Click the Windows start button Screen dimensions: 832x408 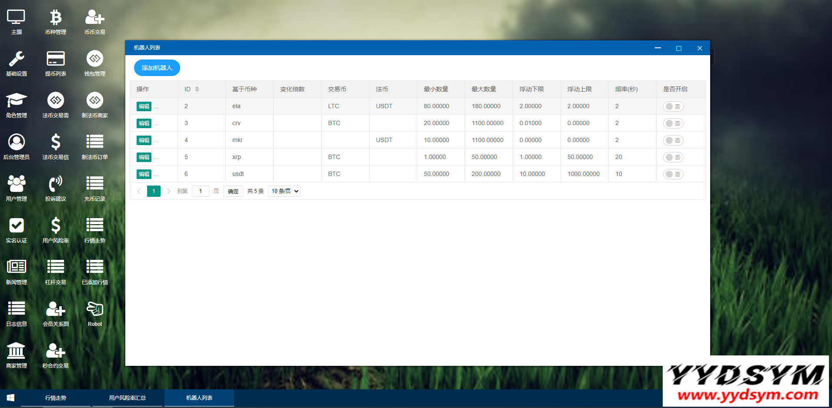tap(10, 398)
